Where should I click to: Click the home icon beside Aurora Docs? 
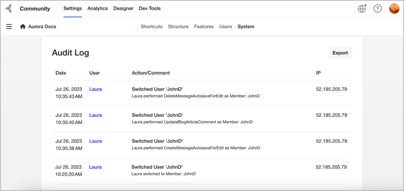click(x=23, y=26)
